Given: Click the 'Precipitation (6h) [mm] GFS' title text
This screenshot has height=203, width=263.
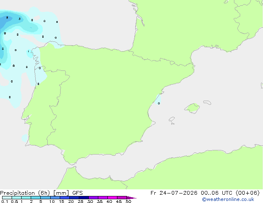Looking at the screenshot, I should pyautogui.click(x=41, y=193).
